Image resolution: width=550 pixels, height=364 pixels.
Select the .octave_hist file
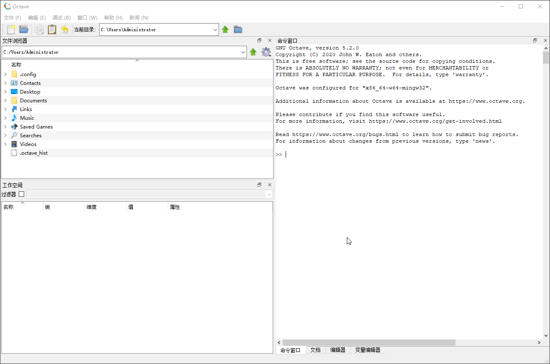(34, 153)
